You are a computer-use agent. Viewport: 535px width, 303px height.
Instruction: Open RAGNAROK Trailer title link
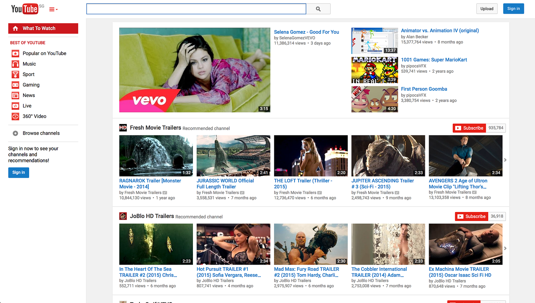(150, 184)
